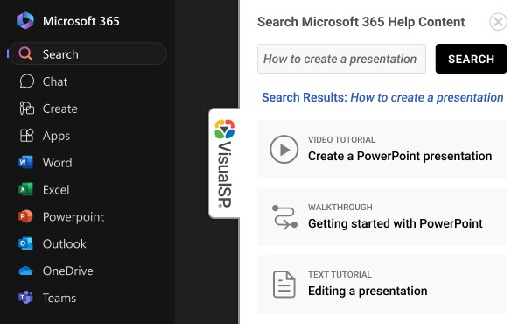
Task: Click the 'WALKTHROUGH' label
Action: tap(340, 207)
